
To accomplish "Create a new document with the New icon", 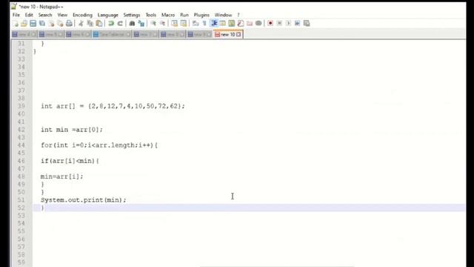I will click(x=15, y=23).
